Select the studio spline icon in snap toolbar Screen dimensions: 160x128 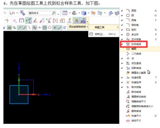[35, 28]
